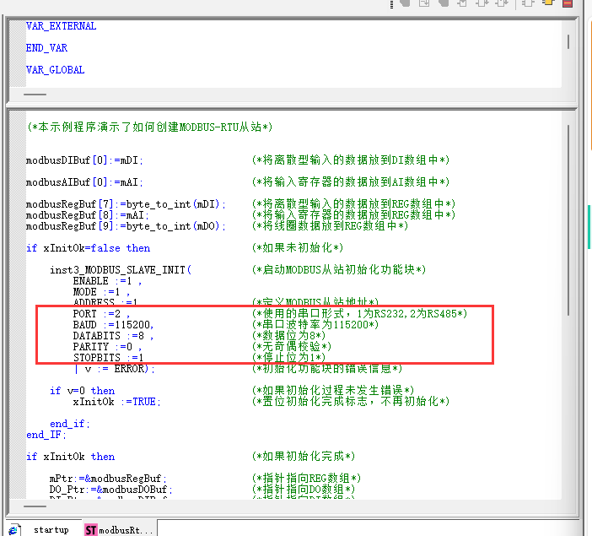Click the MODE :=1 parameter
This screenshot has height=536, width=592.
[101, 292]
